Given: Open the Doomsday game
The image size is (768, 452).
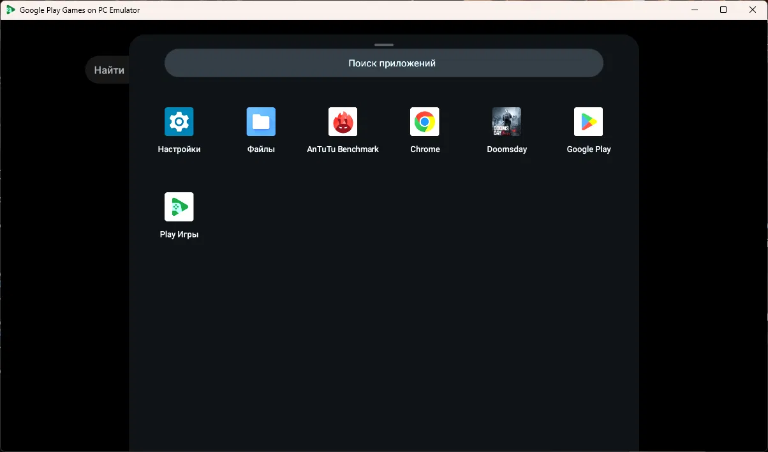Looking at the screenshot, I should point(506,122).
